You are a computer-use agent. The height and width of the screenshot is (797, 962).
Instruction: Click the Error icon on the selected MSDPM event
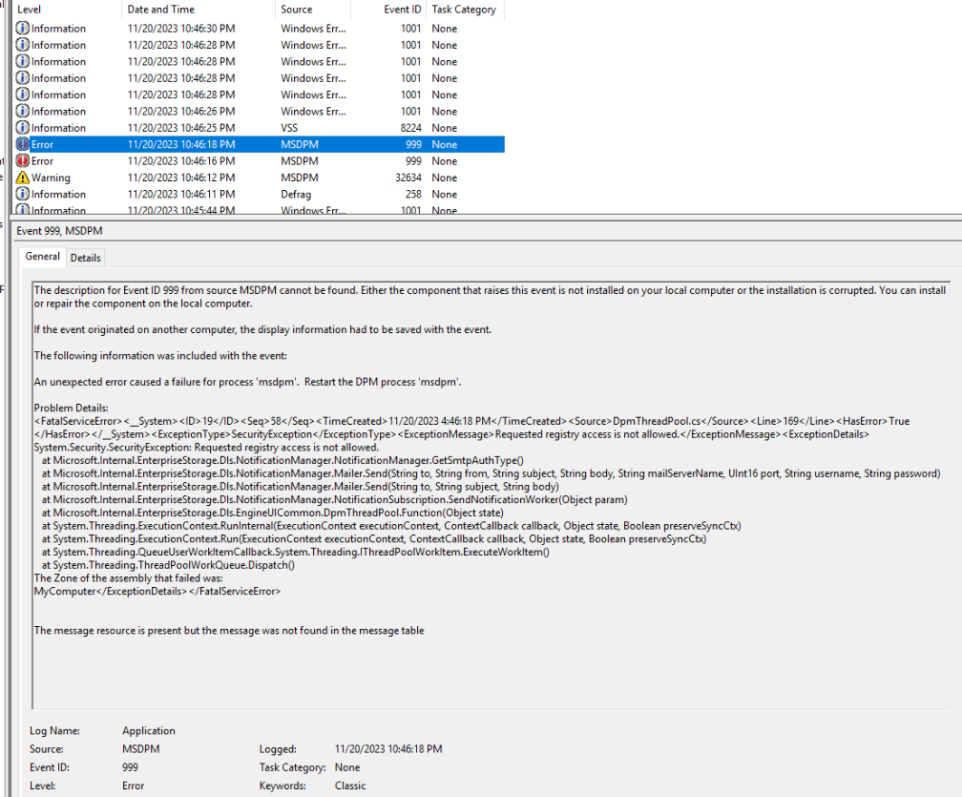click(21, 144)
